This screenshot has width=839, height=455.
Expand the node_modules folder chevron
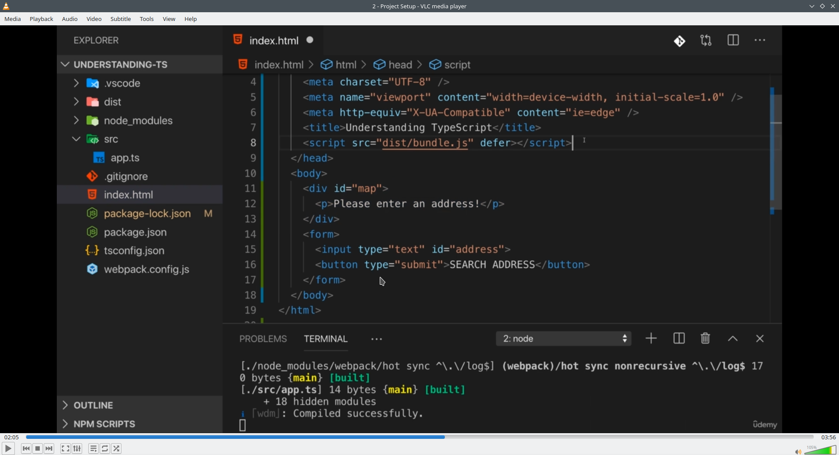tap(76, 120)
